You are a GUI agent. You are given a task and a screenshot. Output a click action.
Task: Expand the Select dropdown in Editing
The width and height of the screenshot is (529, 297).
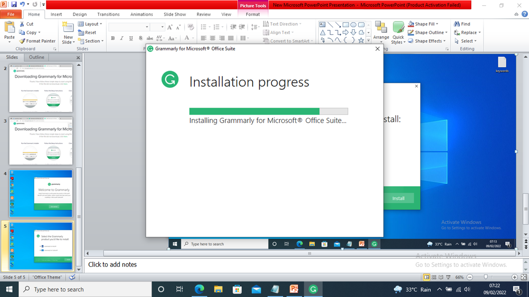coord(466,41)
